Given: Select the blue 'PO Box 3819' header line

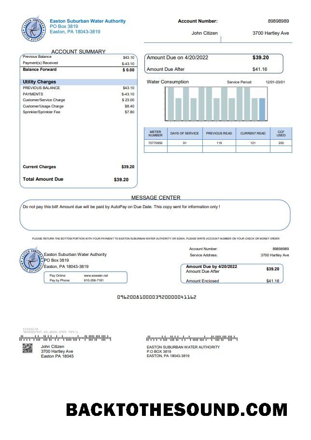Looking at the screenshot, I should coord(64,27).
